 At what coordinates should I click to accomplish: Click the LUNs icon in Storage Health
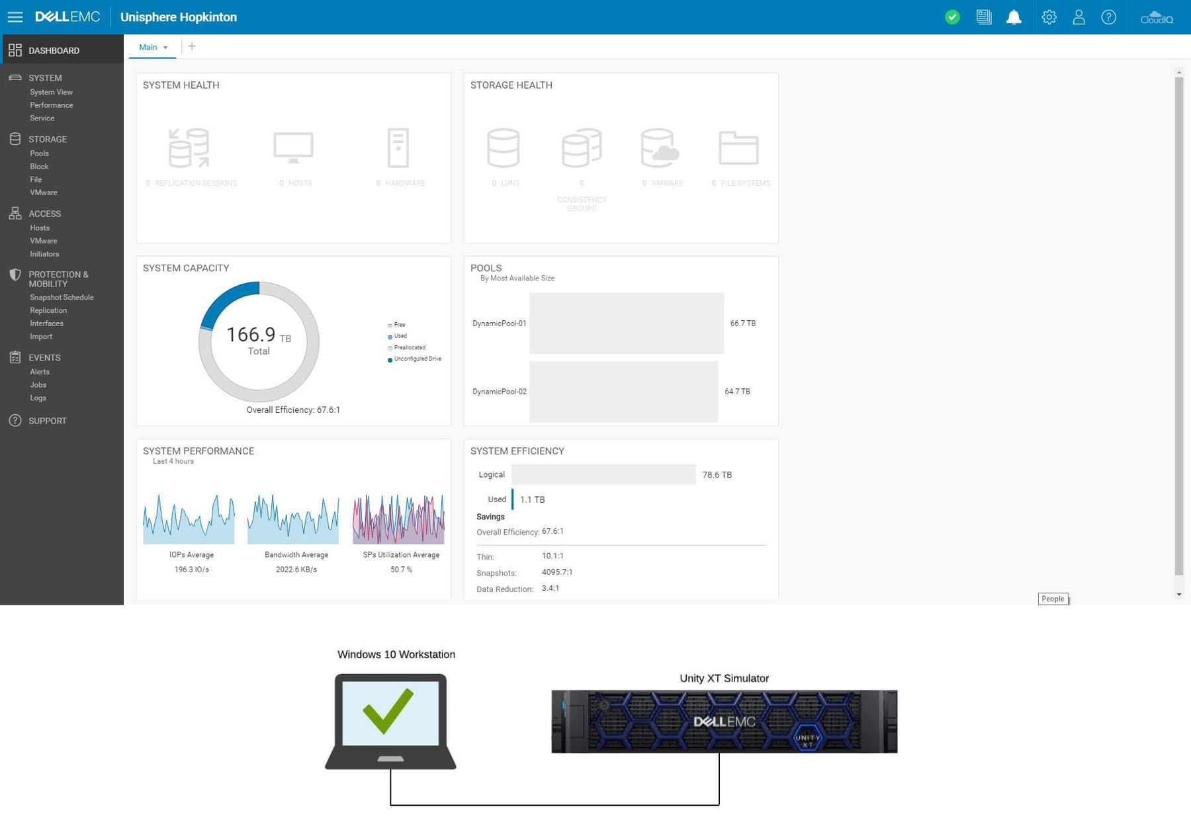(x=504, y=148)
